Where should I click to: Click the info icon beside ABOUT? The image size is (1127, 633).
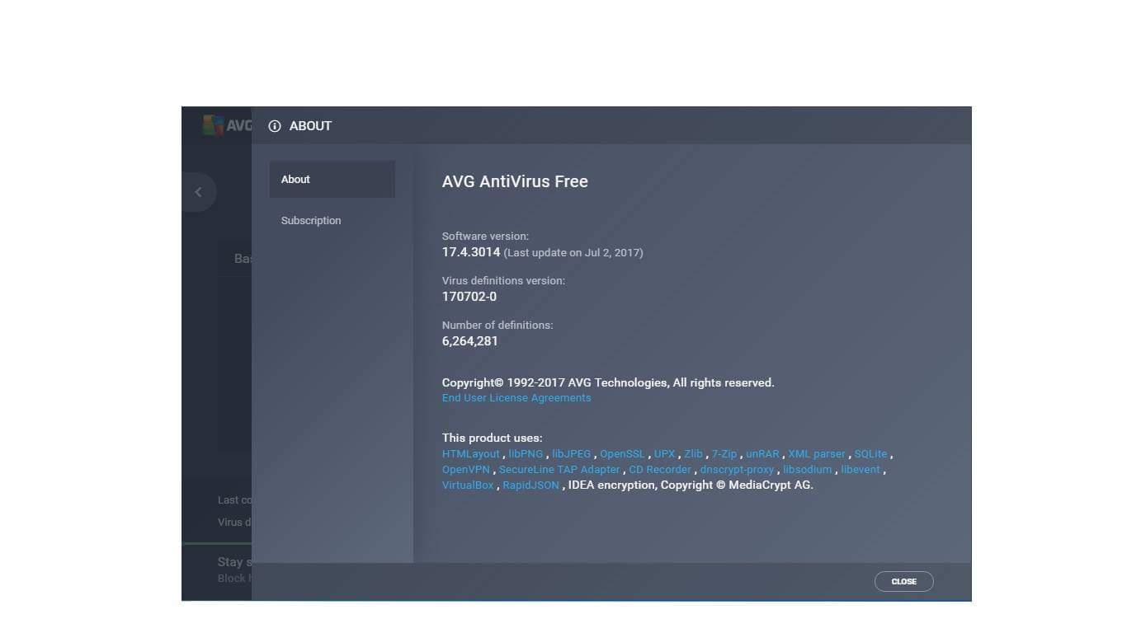275,126
